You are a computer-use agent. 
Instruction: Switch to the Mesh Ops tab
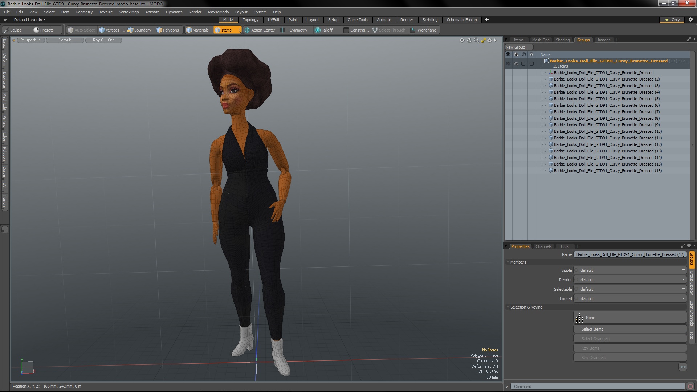(x=541, y=40)
